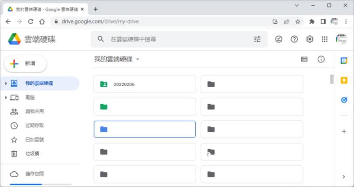Select the folder with shortcut arrow
Viewport: 354px width, 187px height.
click(x=252, y=152)
